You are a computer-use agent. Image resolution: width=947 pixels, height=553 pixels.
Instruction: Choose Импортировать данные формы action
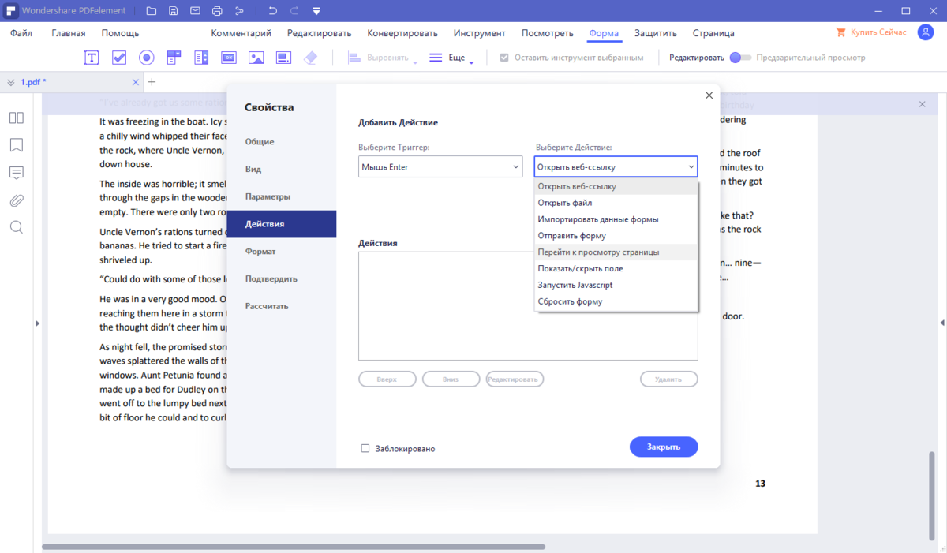tap(616, 219)
